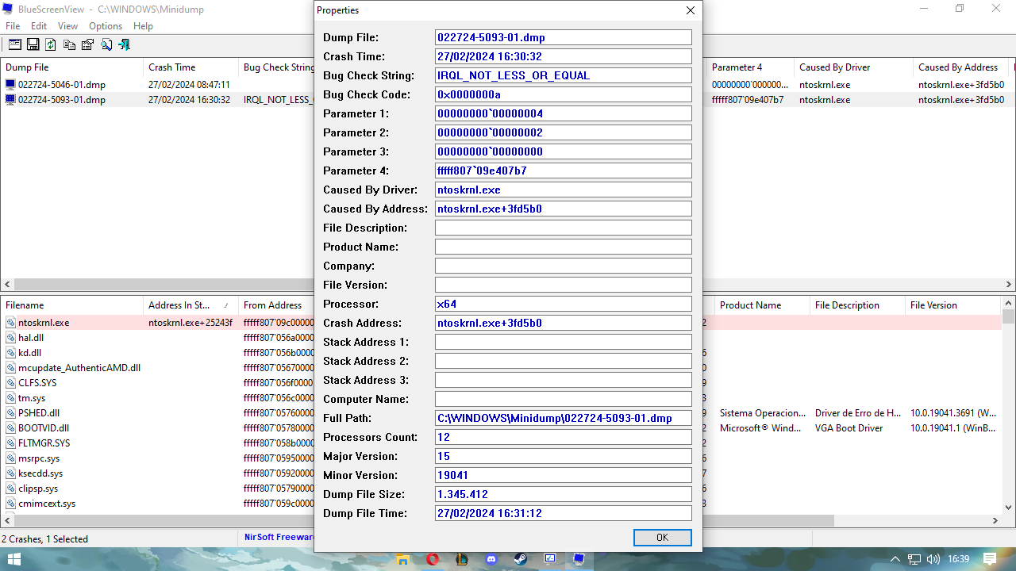This screenshot has height=571, width=1016.
Task: Refresh the crash list via toolbar icon
Action: tap(51, 44)
